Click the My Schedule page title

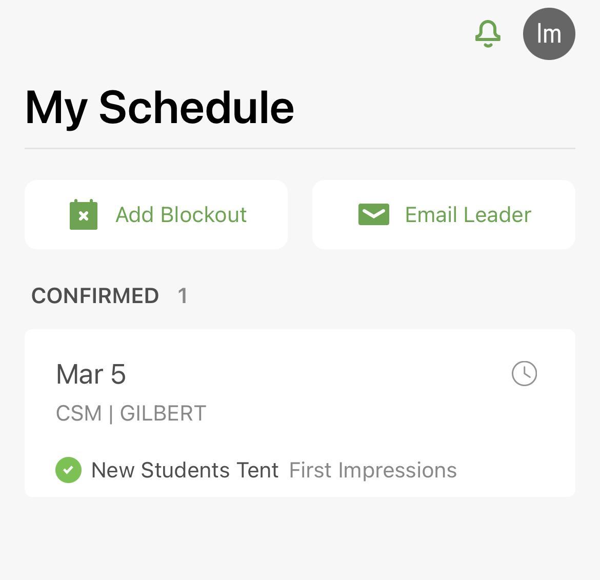[159, 107]
